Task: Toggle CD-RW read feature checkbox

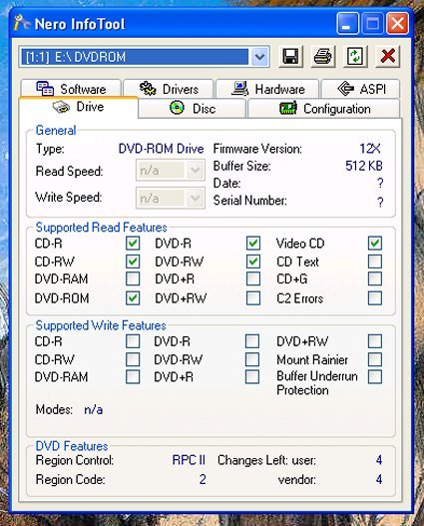Action: click(x=133, y=262)
